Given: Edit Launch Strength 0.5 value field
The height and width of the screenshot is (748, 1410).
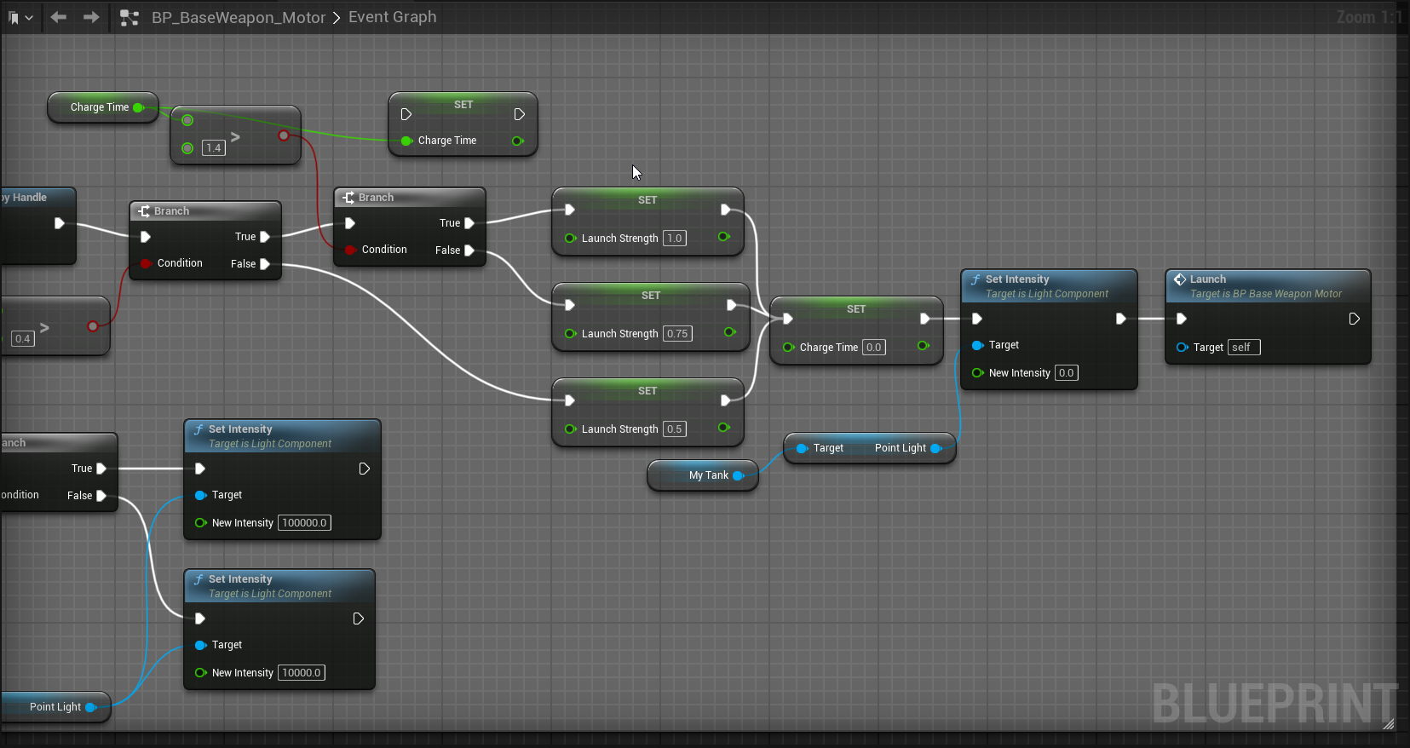Looking at the screenshot, I should pyautogui.click(x=675, y=429).
